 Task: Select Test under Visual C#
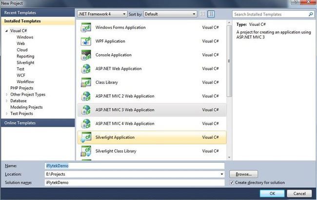click(x=20, y=69)
